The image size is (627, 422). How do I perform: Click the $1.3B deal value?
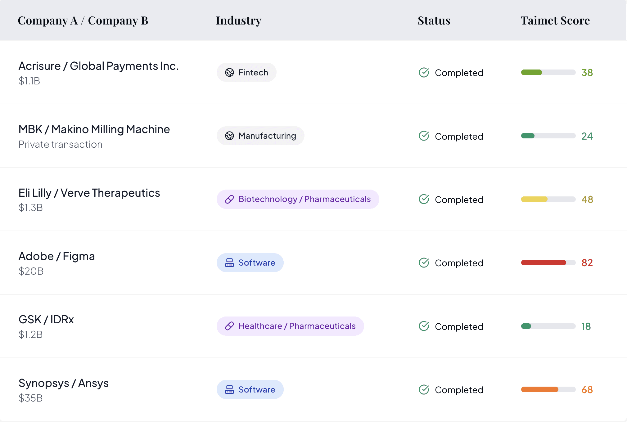(x=31, y=208)
